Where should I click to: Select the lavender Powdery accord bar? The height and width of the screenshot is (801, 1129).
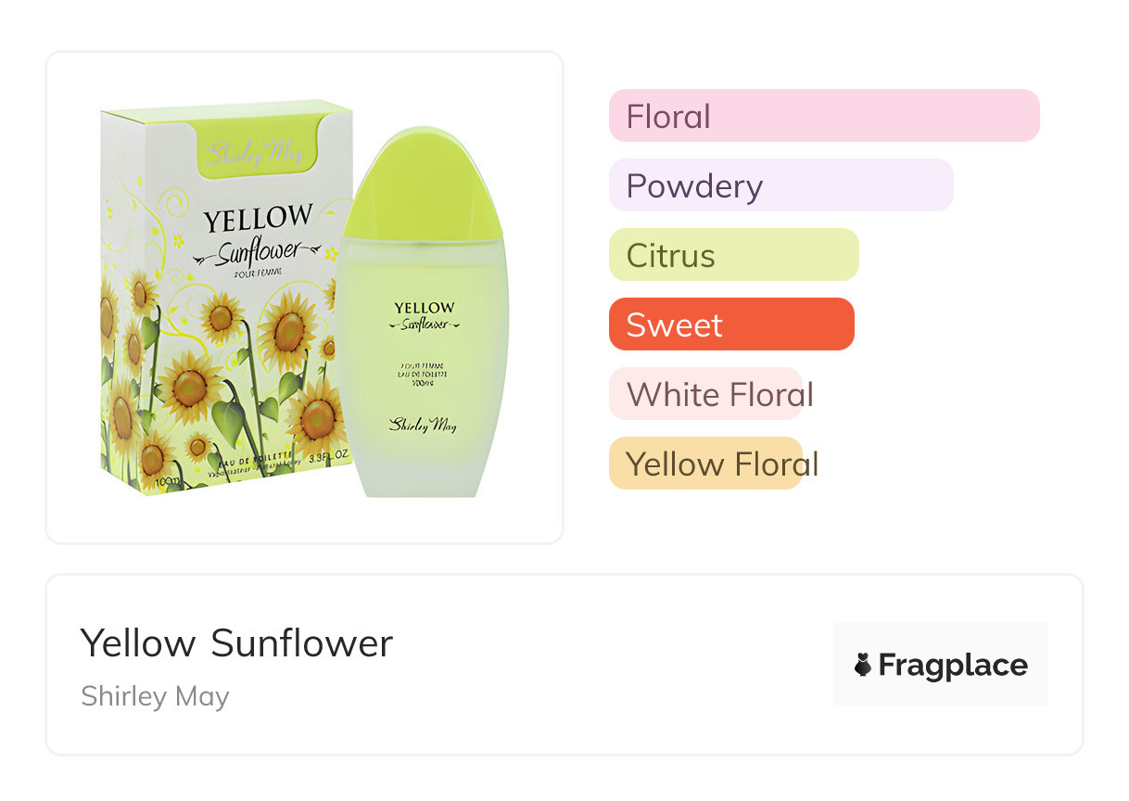click(x=780, y=185)
